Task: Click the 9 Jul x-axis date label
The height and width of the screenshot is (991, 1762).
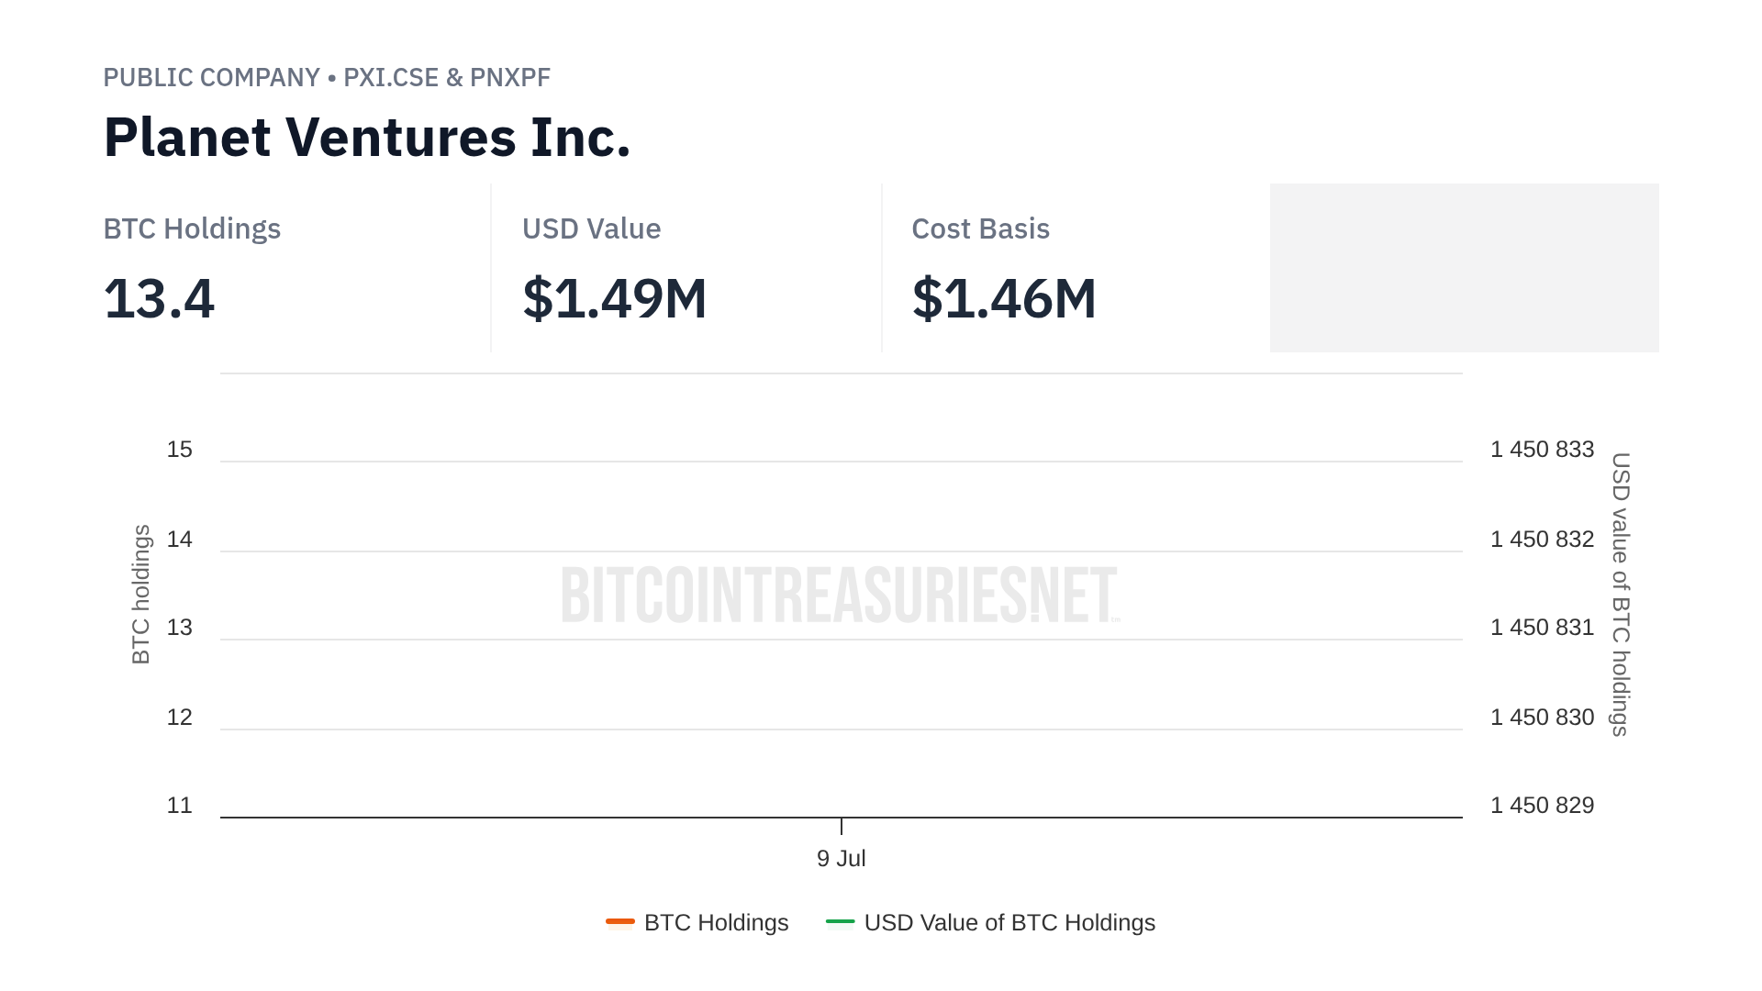Action: point(841,859)
